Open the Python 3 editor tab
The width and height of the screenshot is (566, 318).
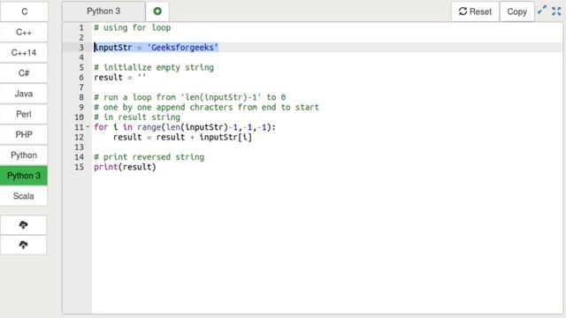(x=103, y=11)
